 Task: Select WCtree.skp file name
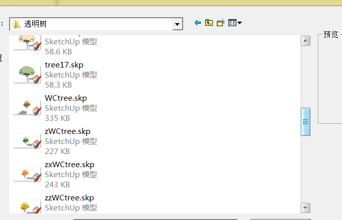[66, 98]
